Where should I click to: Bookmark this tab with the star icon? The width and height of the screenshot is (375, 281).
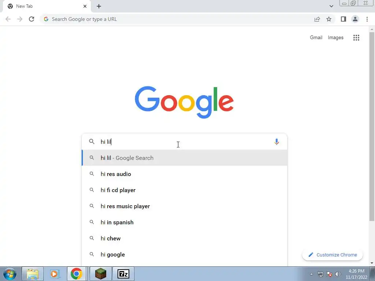coord(329,19)
